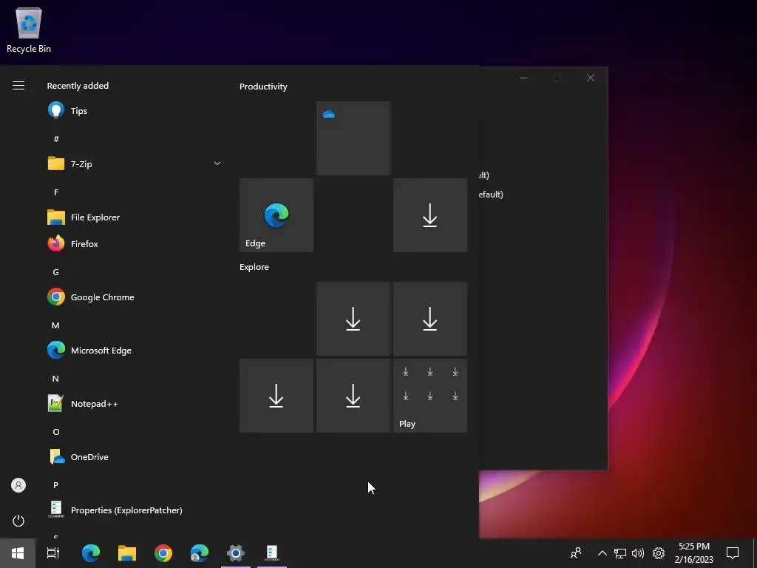Close the background Properties window
Viewport: 757px width, 568px height.
click(591, 78)
